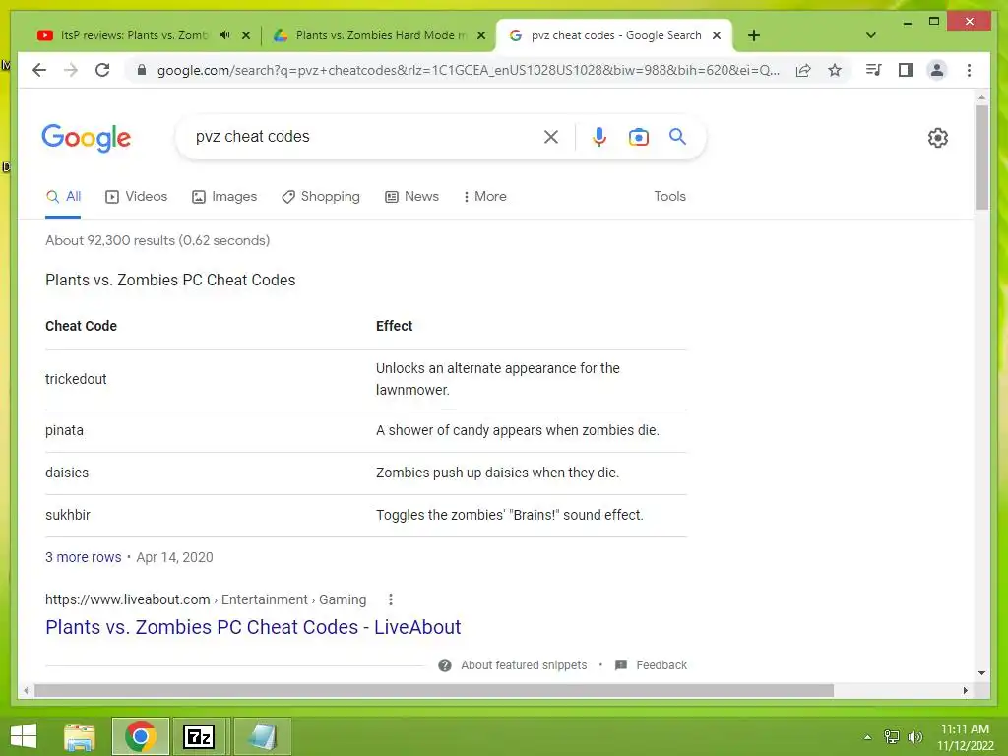Go back to the previous page
The height and width of the screenshot is (756, 1008).
pos(39,70)
